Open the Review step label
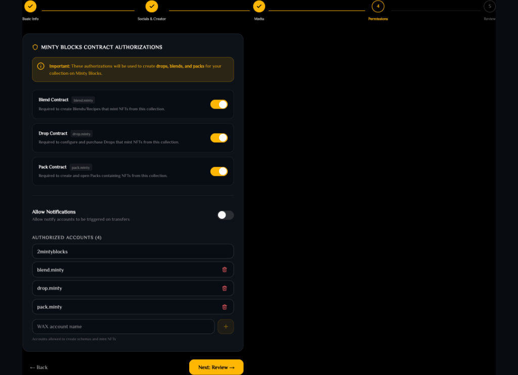518x375 pixels. [x=490, y=19]
